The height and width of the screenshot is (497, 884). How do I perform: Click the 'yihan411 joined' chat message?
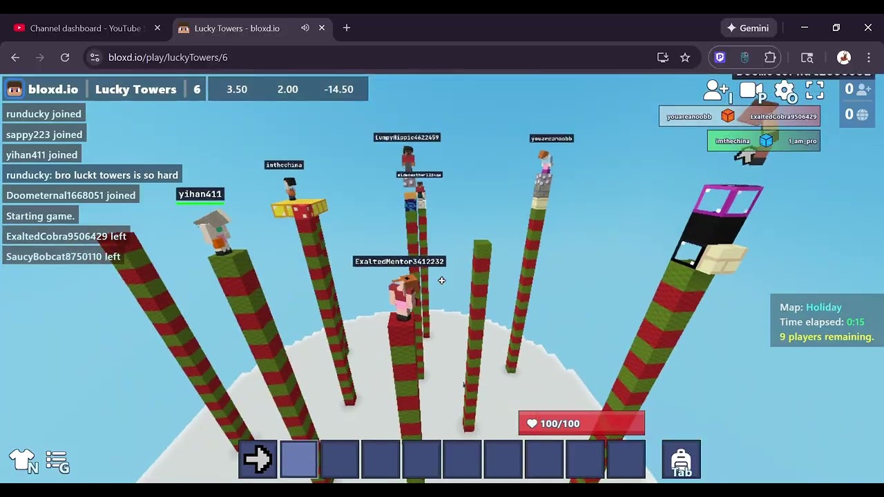[x=42, y=155]
